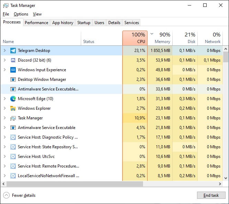The image size is (229, 204).
Task: Click the gear icon for Service Host: Diagnostic Policy
Action: tap(13, 137)
